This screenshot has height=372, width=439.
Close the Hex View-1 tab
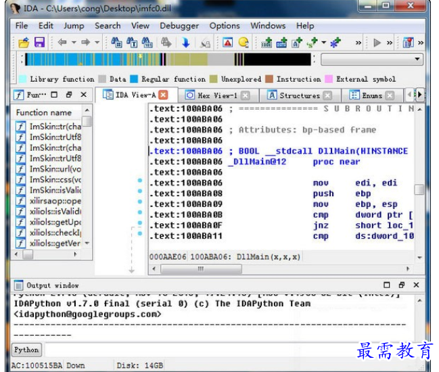pos(246,95)
